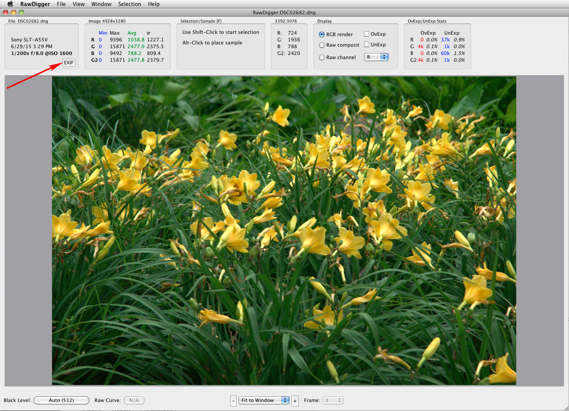
Task: Click the Raw Curve N/A button
Action: 134,400
